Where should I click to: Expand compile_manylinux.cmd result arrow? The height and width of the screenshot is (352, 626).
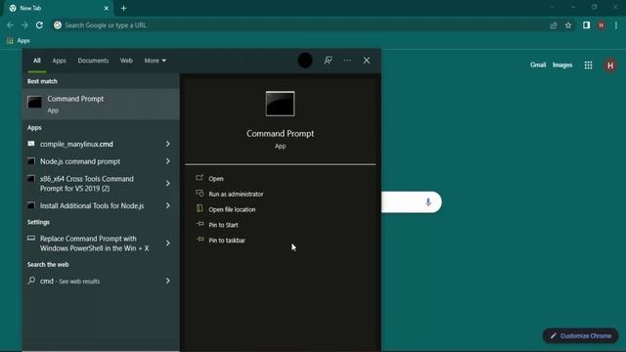pyautogui.click(x=167, y=144)
